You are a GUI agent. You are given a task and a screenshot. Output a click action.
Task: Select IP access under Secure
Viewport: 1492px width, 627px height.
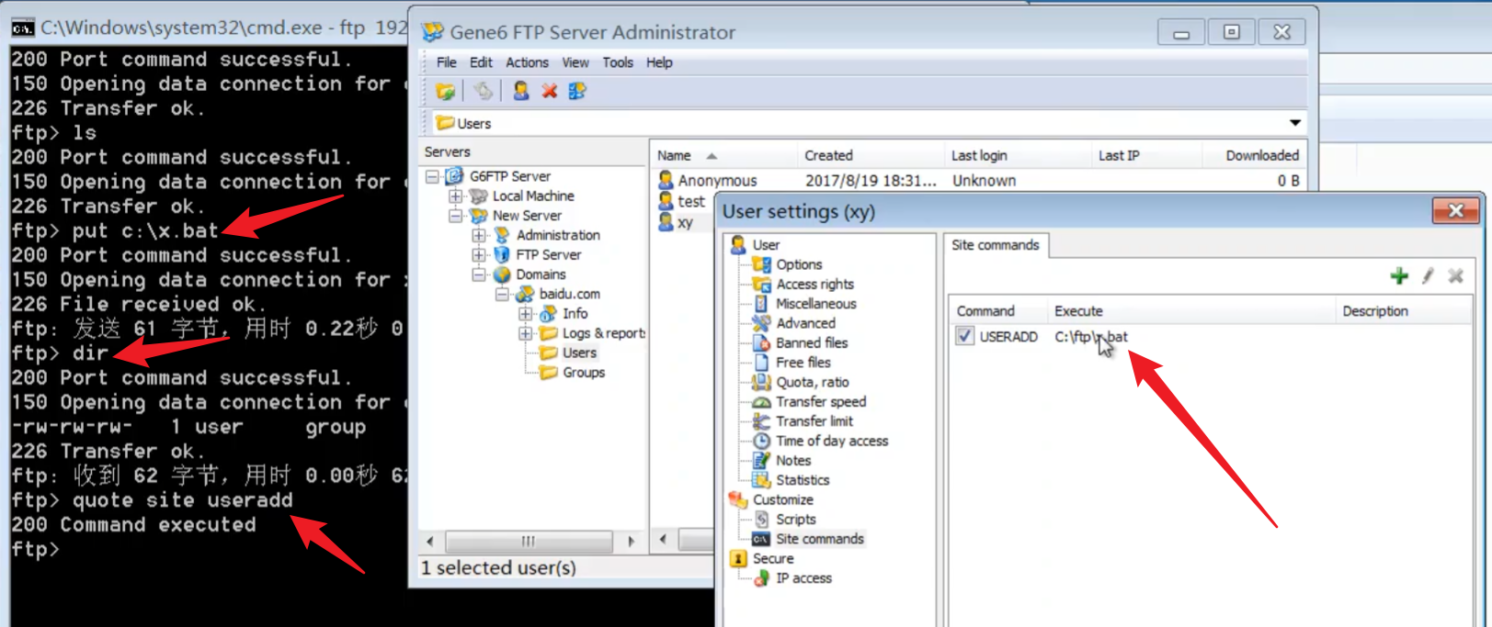[x=803, y=578]
